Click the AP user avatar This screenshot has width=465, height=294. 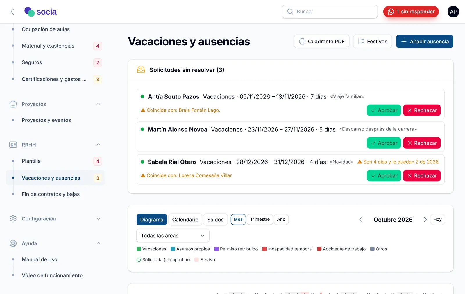click(x=453, y=12)
